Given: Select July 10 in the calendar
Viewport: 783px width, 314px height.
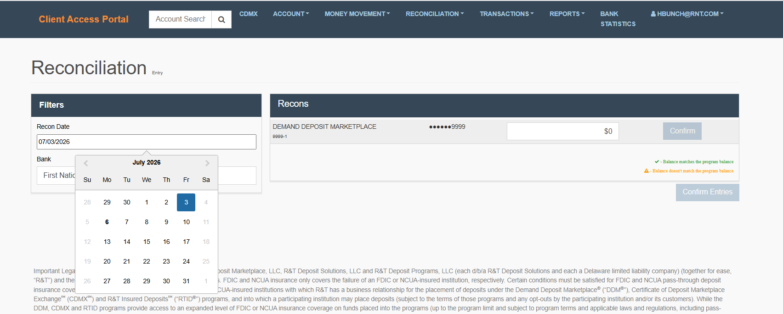Looking at the screenshot, I should tap(186, 222).
